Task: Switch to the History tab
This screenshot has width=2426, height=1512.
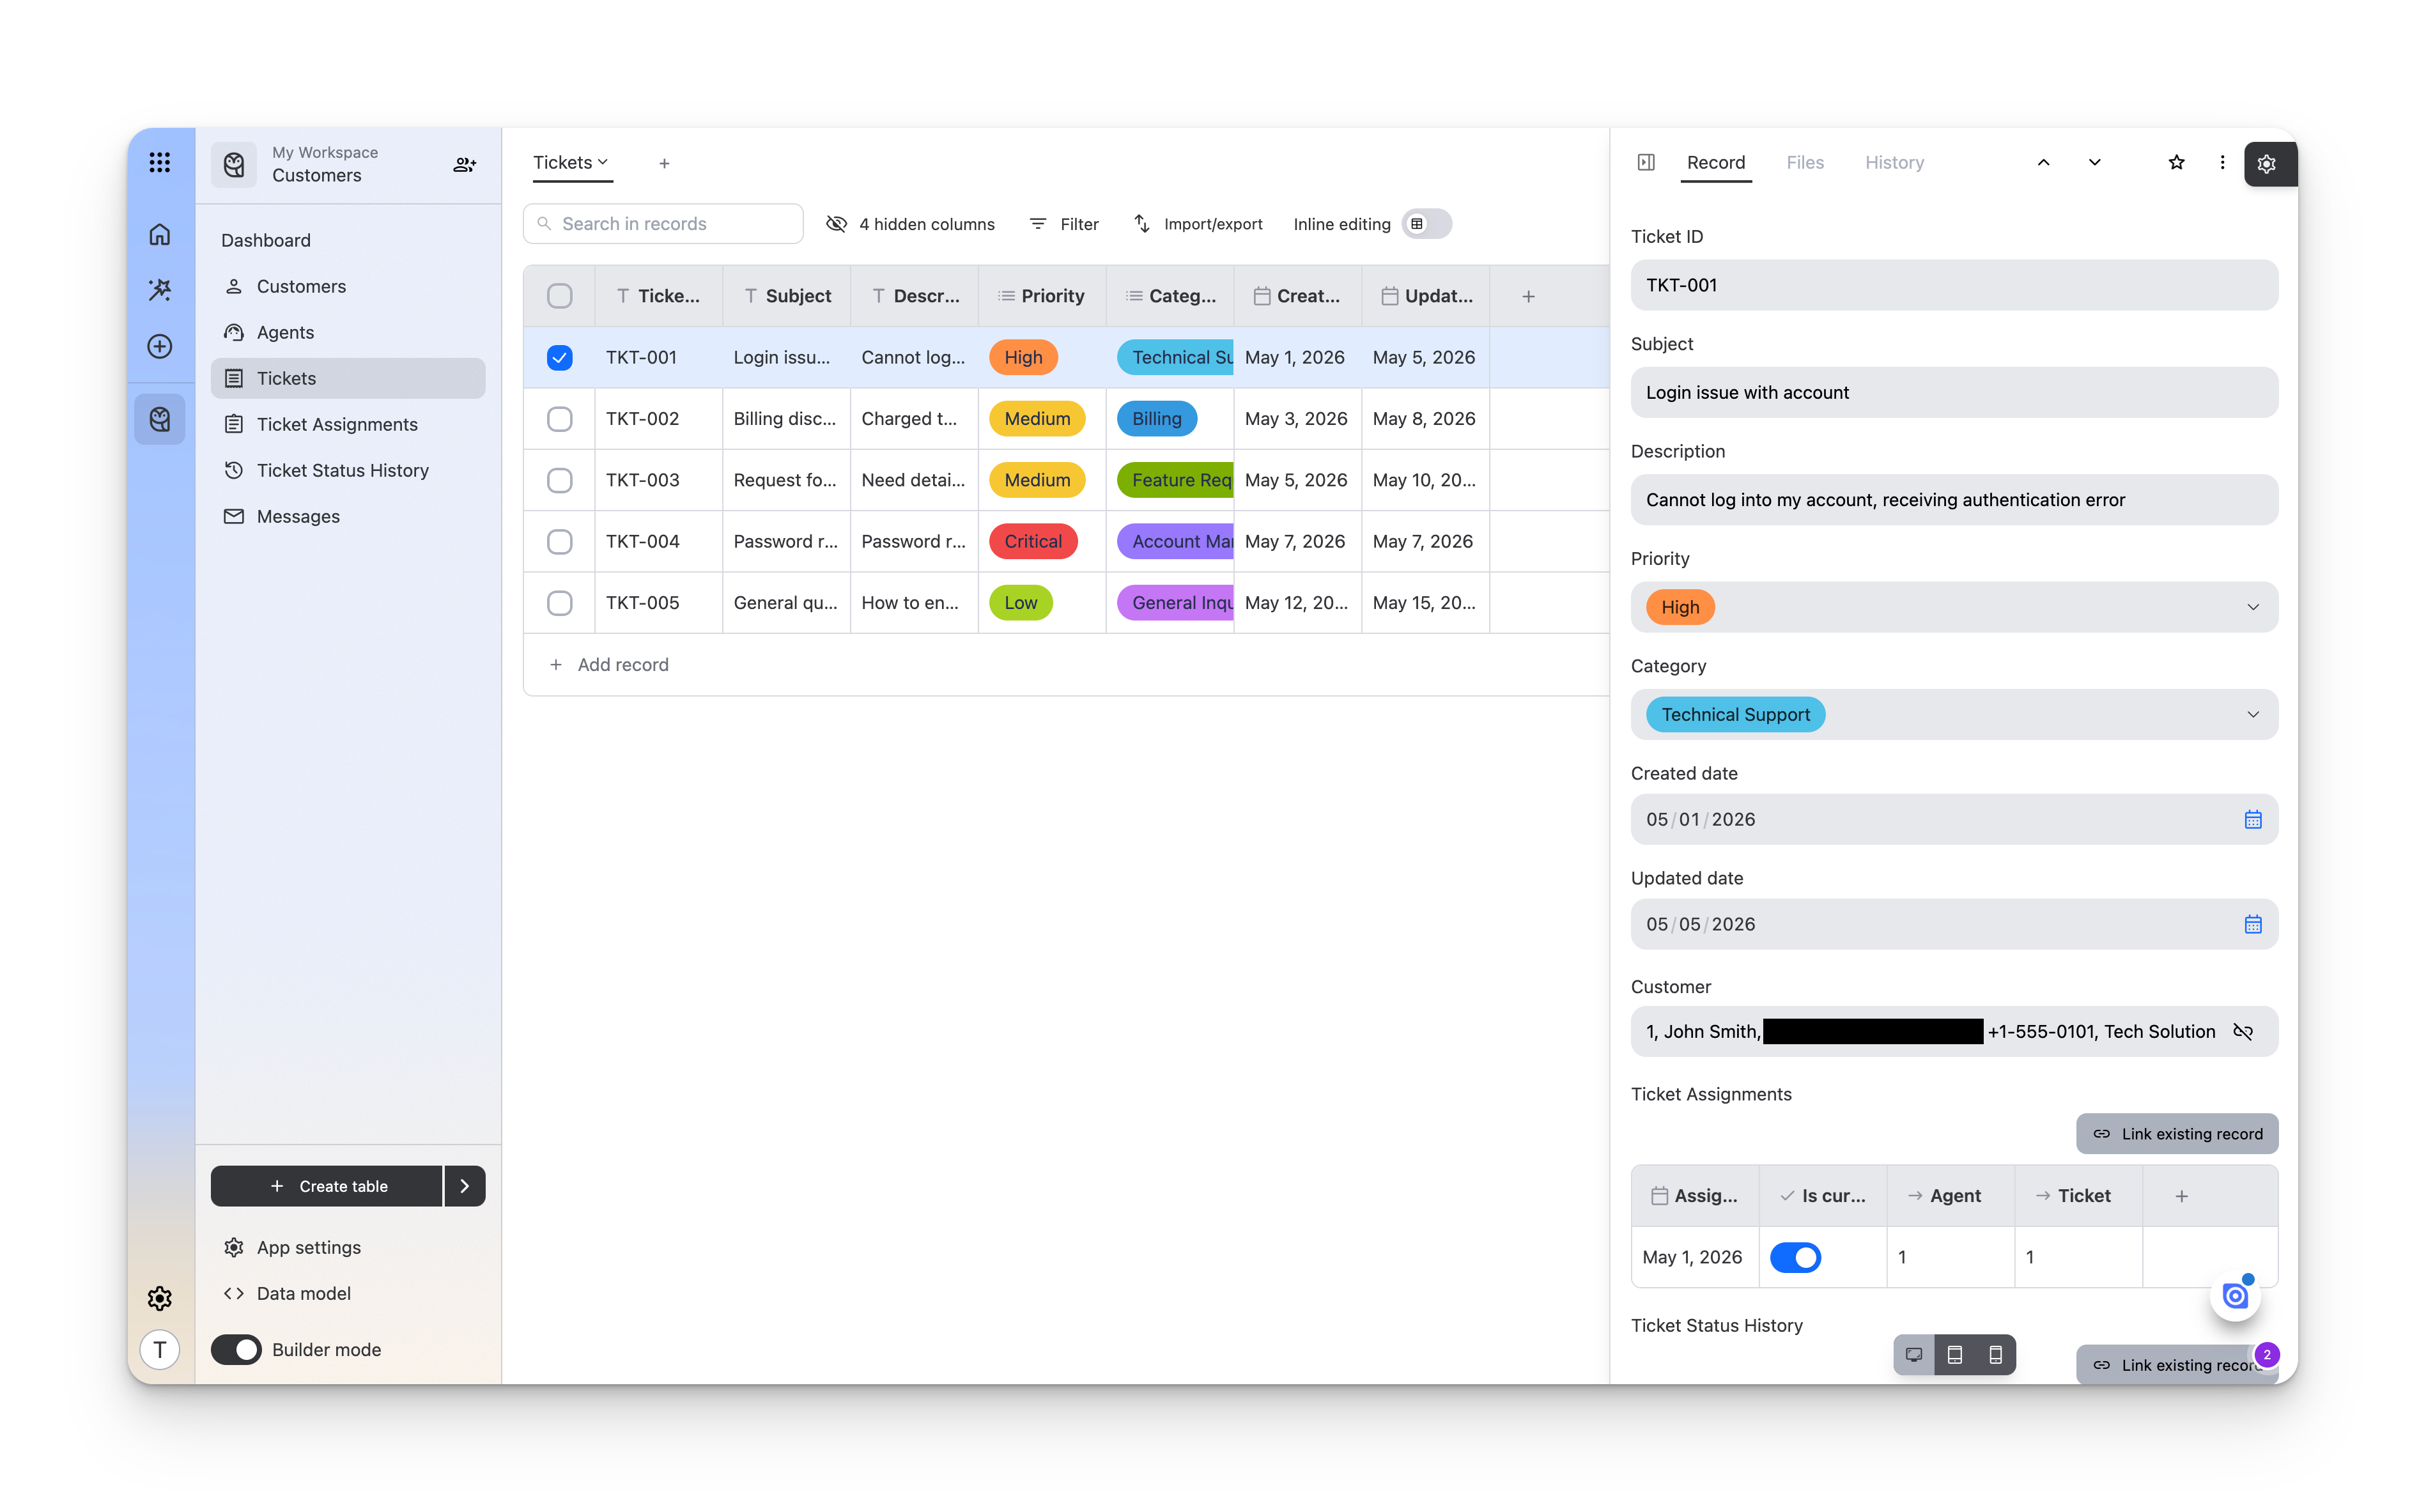Action: (x=1894, y=162)
